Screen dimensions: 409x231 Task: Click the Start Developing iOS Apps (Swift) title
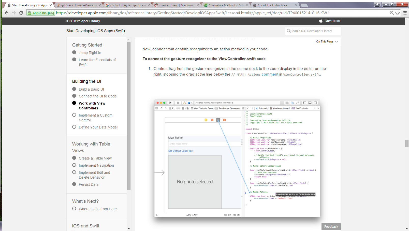[96, 31]
